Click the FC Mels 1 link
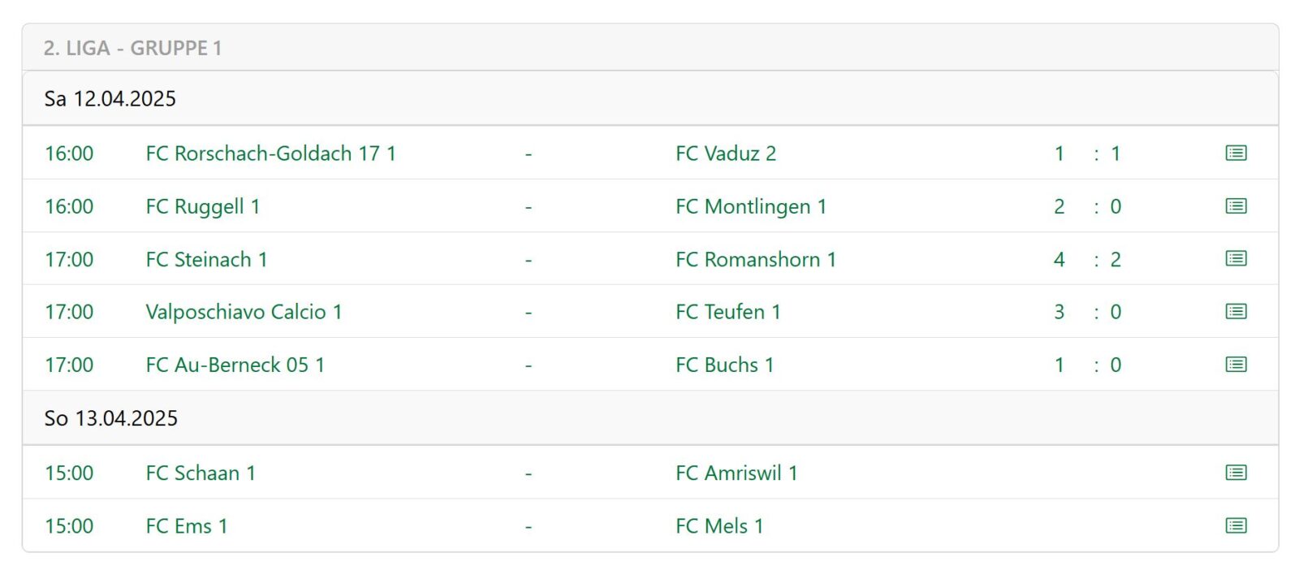Screen dimensions: 1299x575 pos(719,525)
